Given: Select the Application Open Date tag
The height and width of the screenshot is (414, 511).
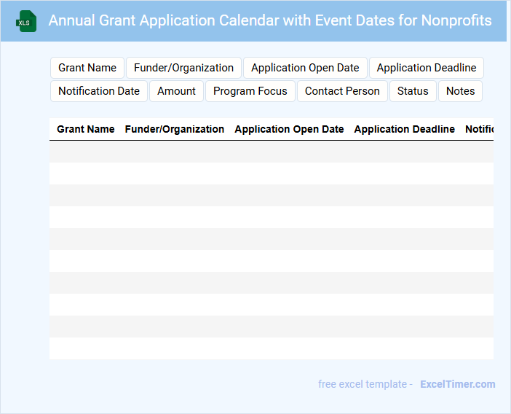Looking at the screenshot, I should [x=305, y=68].
